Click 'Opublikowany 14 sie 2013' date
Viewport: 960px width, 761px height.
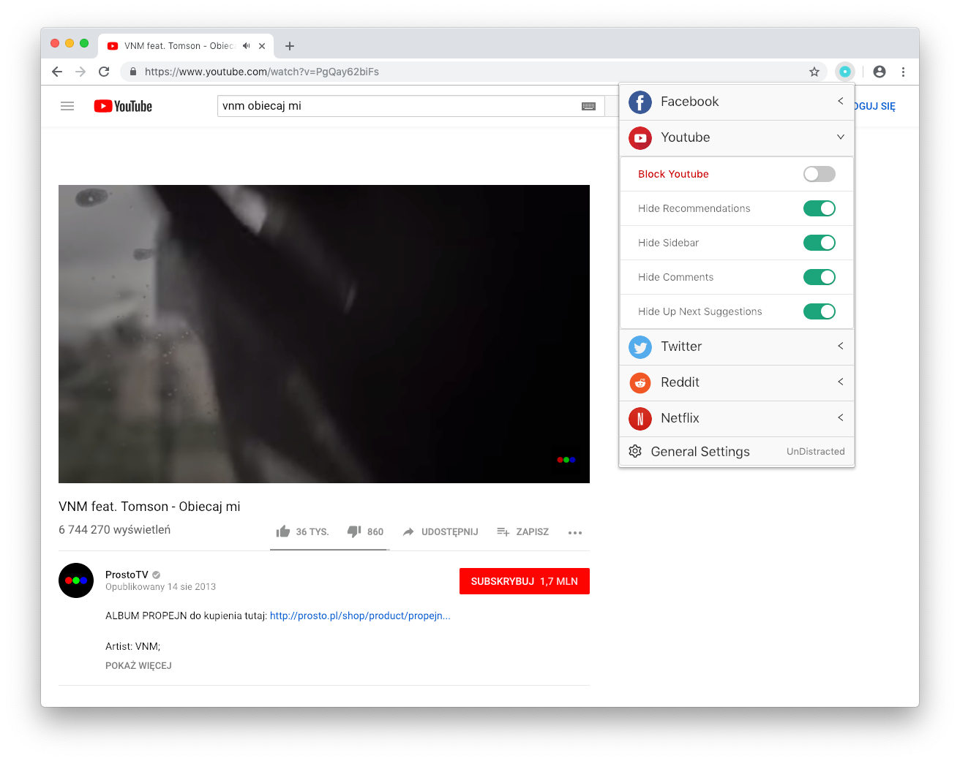160,587
